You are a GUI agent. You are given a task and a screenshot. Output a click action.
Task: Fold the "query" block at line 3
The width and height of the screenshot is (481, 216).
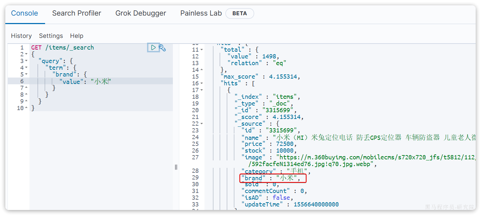pos(26,61)
